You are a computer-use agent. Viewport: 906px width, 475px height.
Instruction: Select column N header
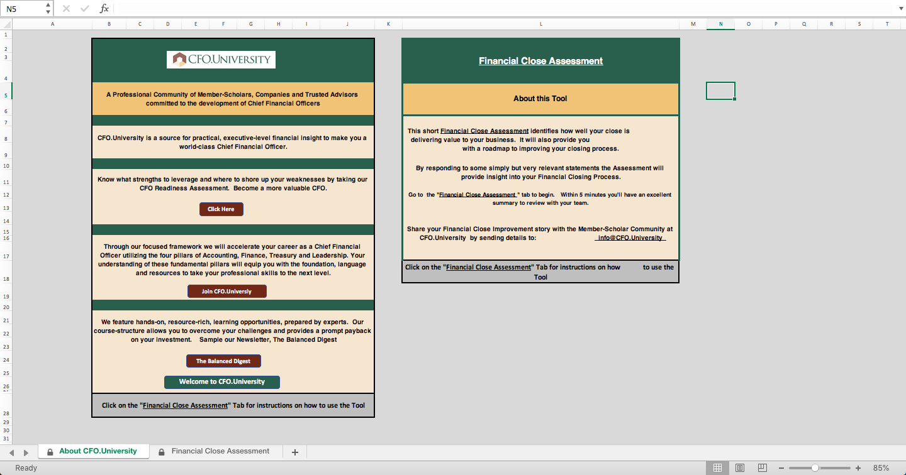721,24
